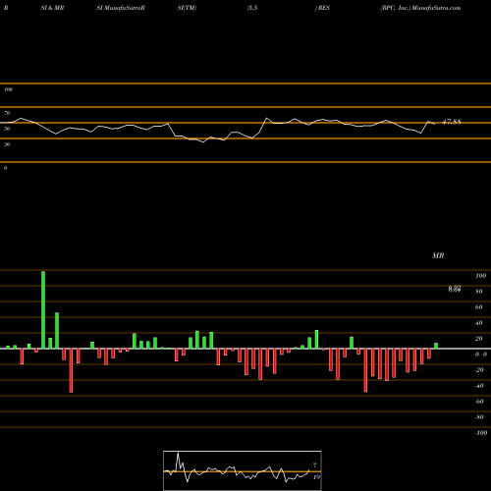Click the RSI axis label 0

point(5,168)
